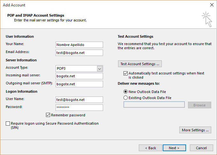This screenshot has height=155, width=217.
Task: Focus the Email Address field
Action: pyautogui.click(x=79, y=53)
